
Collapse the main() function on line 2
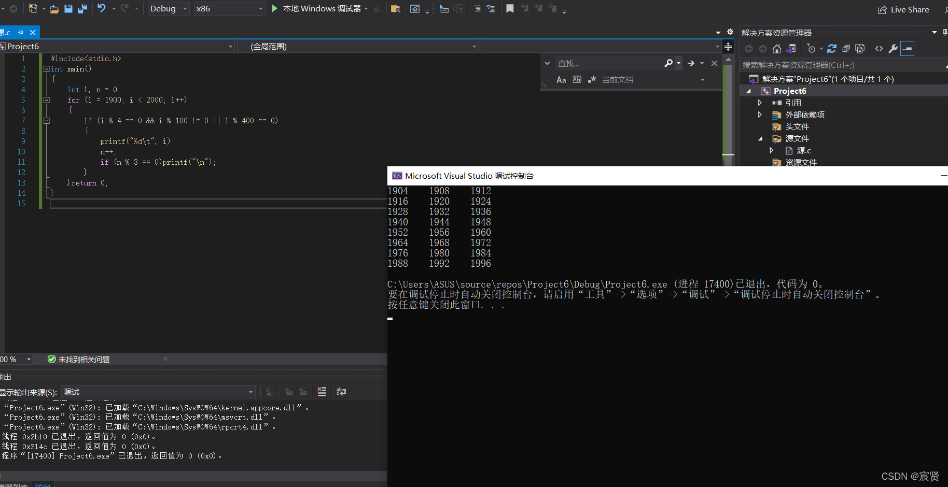47,69
